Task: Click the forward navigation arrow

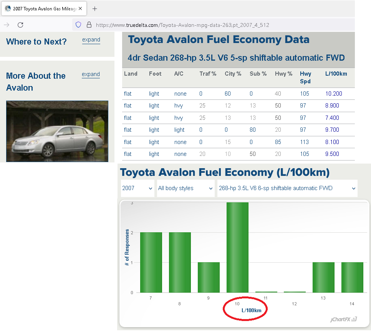Action: click(7, 25)
